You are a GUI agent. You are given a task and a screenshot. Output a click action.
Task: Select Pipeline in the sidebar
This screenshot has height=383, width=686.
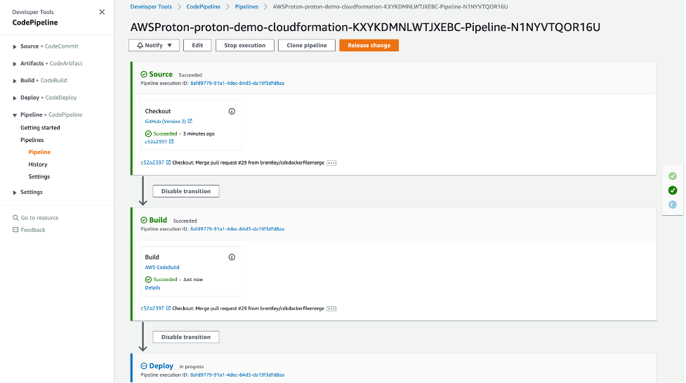(39, 152)
